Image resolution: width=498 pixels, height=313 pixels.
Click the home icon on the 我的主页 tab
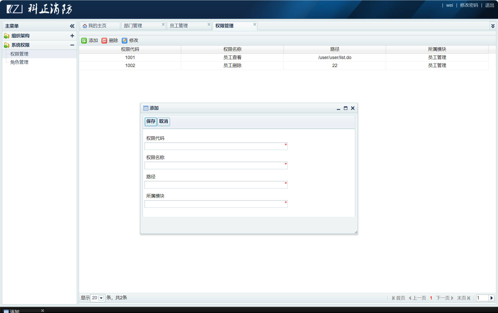coord(85,25)
